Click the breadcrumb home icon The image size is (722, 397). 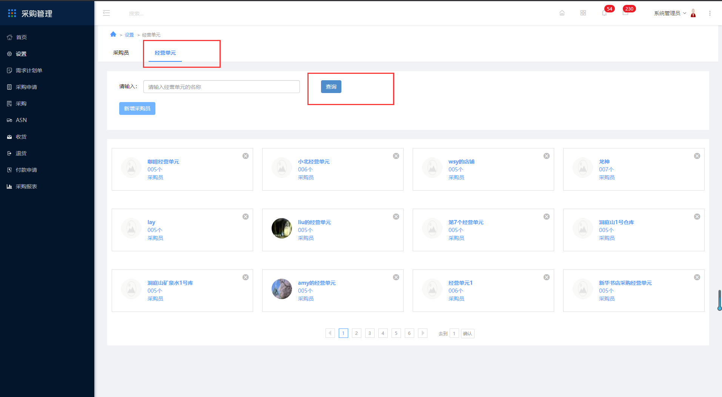[x=113, y=34]
